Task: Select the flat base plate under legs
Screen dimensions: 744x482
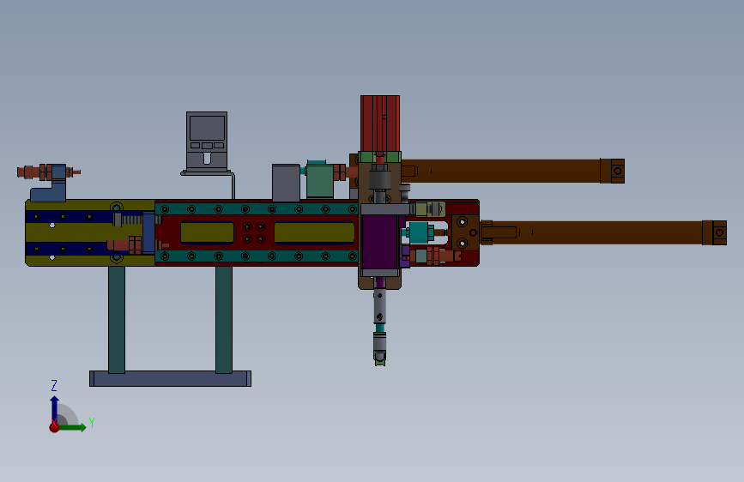Action: [x=171, y=378]
